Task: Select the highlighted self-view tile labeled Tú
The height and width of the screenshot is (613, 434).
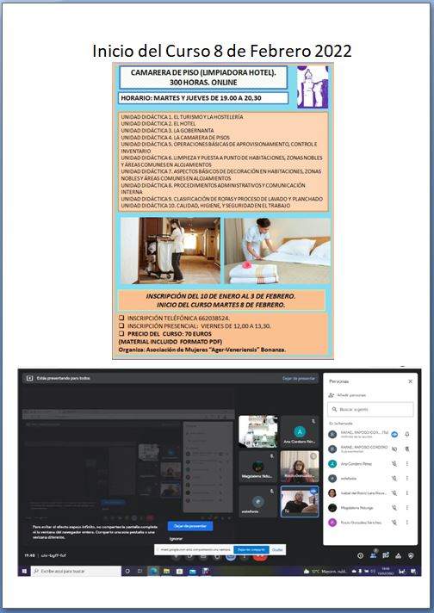Action: pos(300,502)
